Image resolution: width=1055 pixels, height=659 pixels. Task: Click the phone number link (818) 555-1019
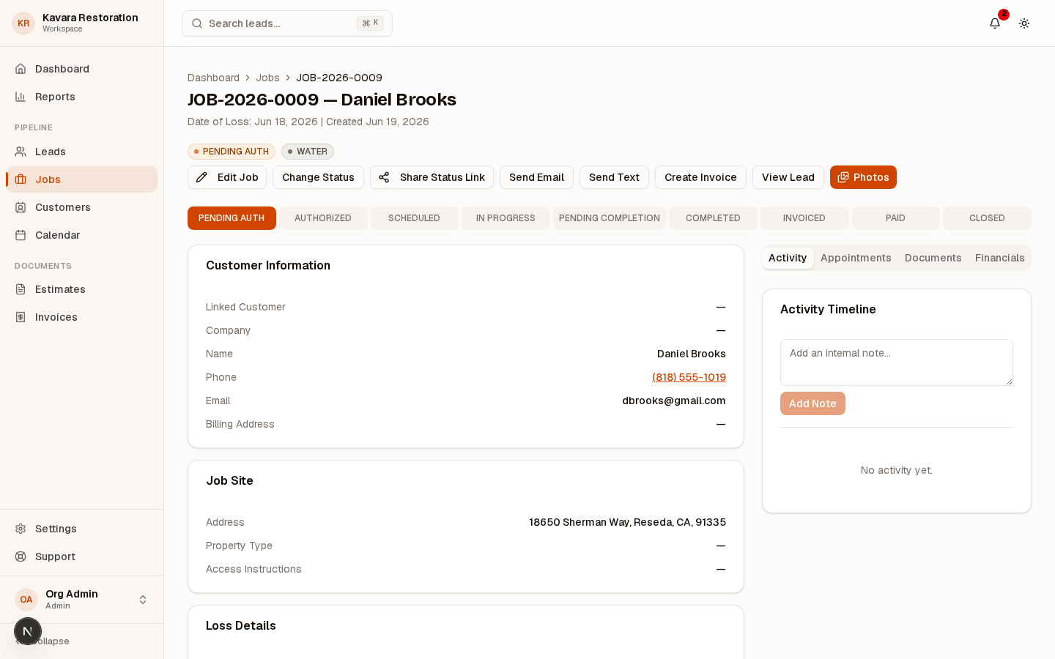tap(689, 377)
